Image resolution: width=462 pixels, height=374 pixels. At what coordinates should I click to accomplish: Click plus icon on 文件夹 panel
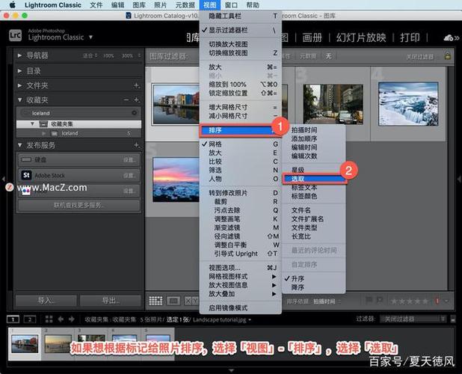click(136, 85)
